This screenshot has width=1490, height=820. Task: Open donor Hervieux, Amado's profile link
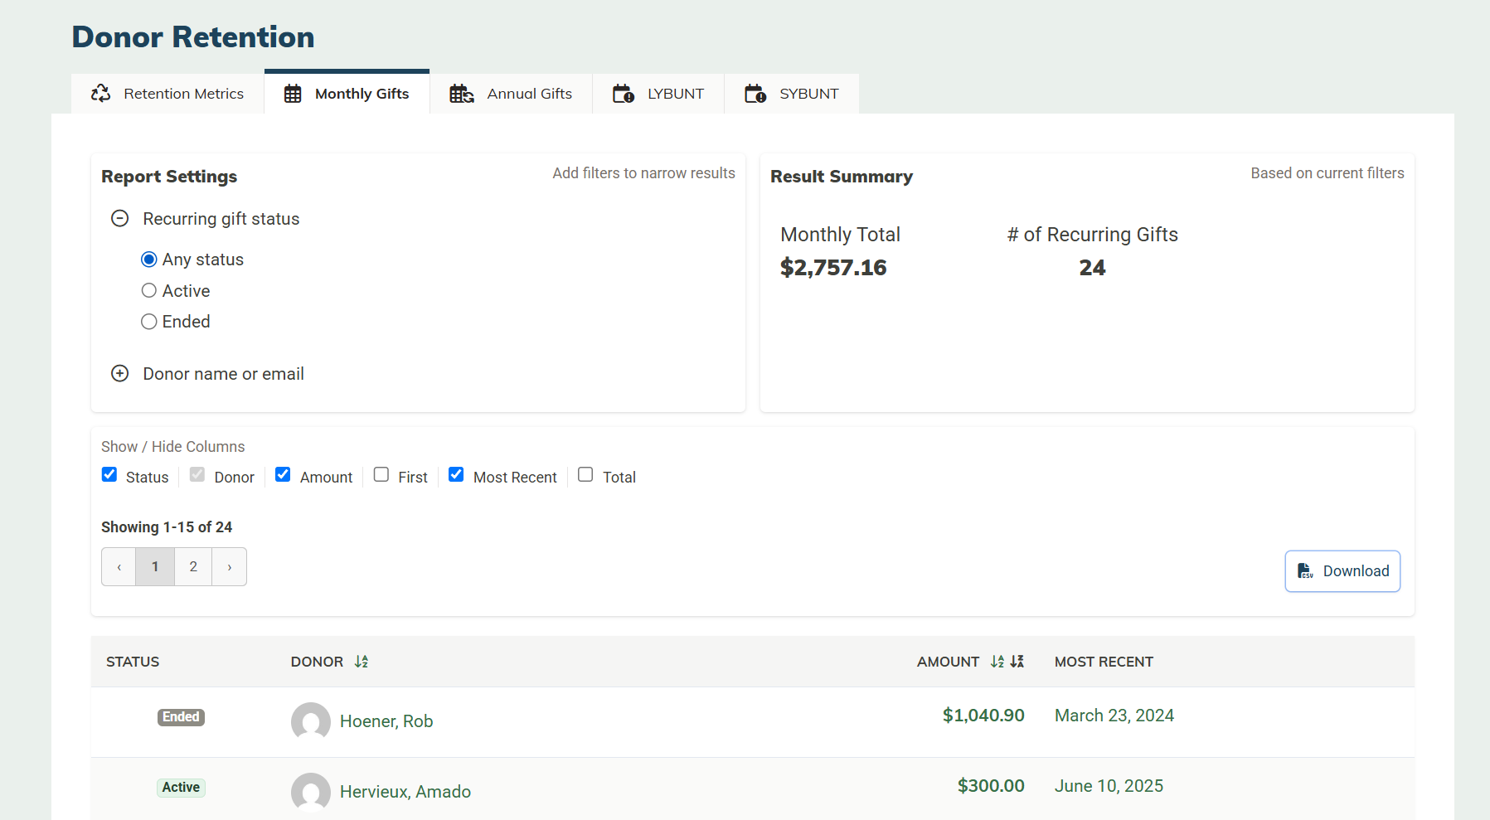pos(405,792)
